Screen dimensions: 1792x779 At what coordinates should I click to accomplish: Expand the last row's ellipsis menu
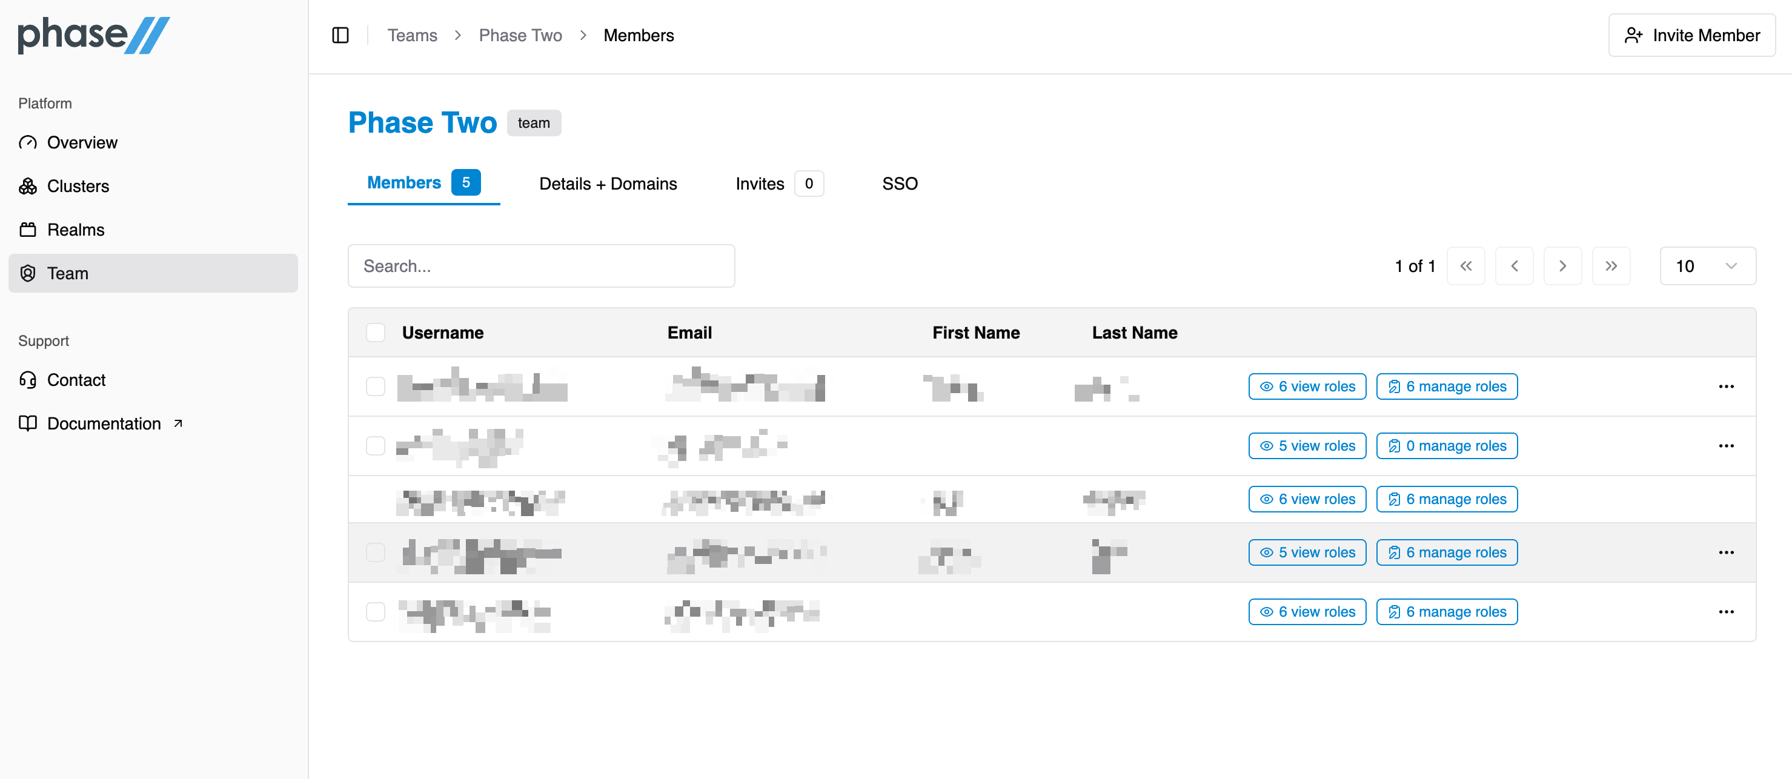[x=1725, y=611]
